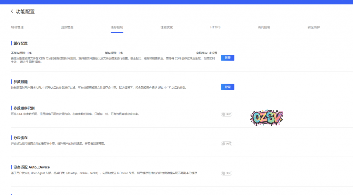Select the 缓存控制 tab
This screenshot has width=353, height=195.
pos(117,27)
